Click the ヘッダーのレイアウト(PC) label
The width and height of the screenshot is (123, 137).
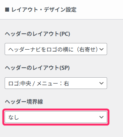pos(37,34)
